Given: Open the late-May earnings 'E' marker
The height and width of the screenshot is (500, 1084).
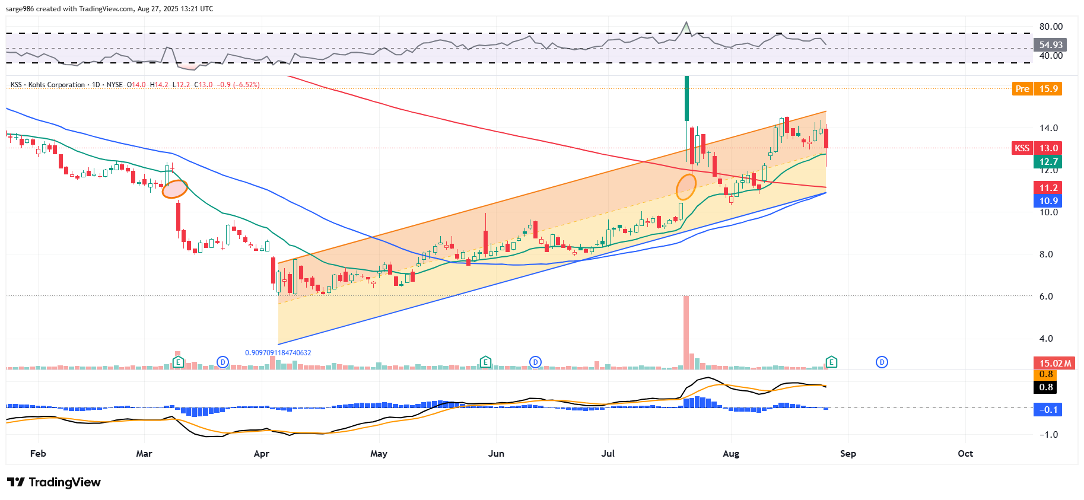Looking at the screenshot, I should (x=485, y=362).
